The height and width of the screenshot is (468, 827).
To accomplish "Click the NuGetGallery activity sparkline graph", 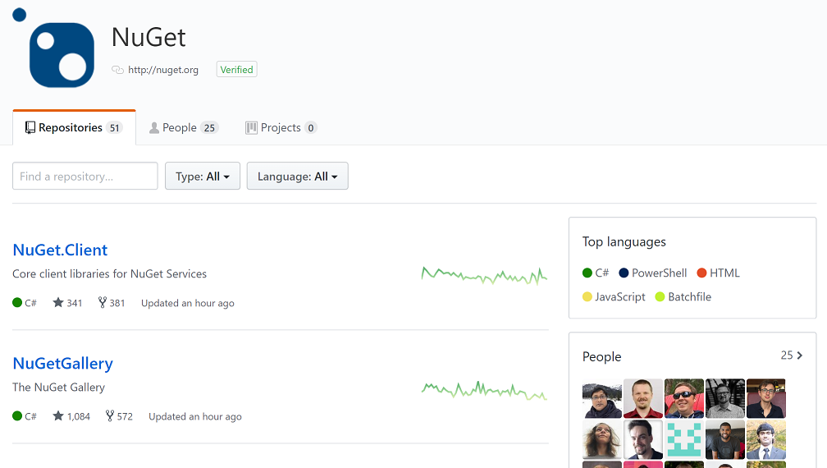I will coord(484,391).
